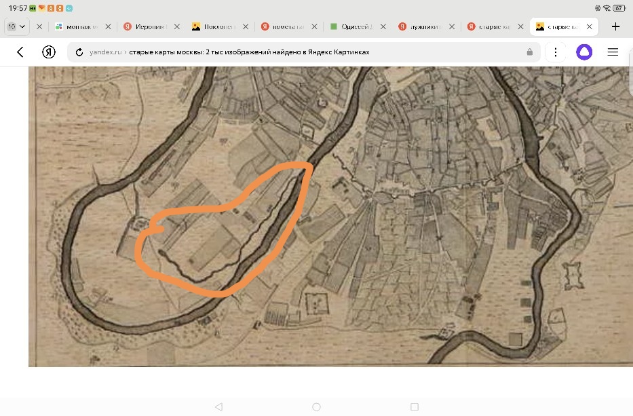
Task: Click the 'yandex.ru' domain in address bar
Action: (105, 52)
